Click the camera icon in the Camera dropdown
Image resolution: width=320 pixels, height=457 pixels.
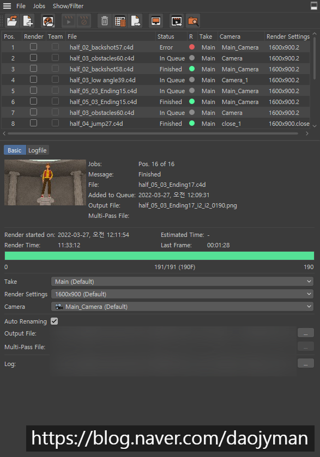pyautogui.click(x=59, y=306)
